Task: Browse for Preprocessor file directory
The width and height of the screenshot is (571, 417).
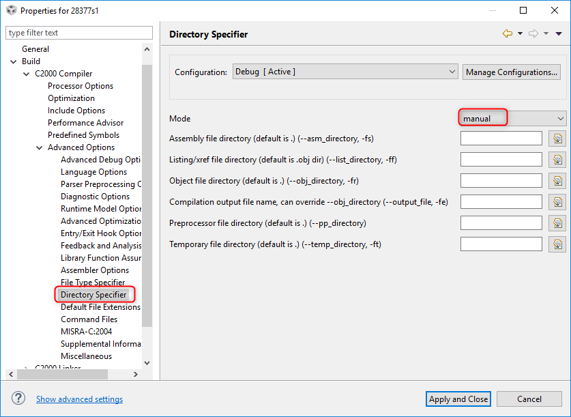Action: (557, 223)
